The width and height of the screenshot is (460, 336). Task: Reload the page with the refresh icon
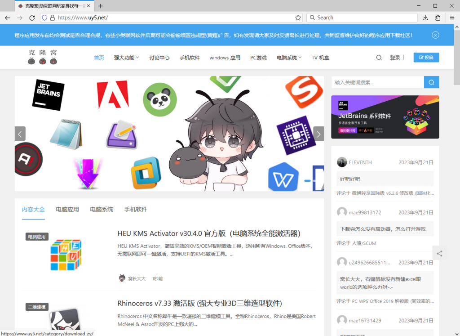click(32, 18)
